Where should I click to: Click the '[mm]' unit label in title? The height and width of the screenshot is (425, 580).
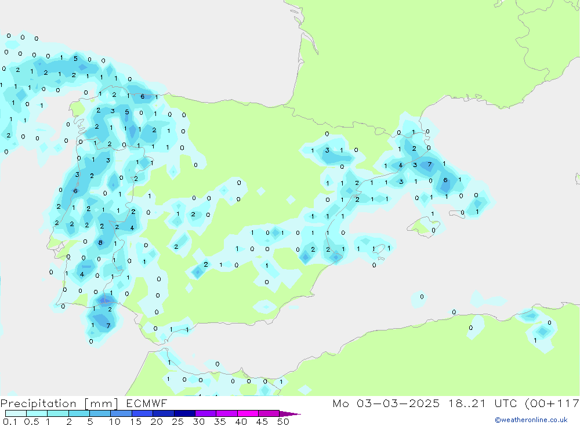(x=101, y=404)
